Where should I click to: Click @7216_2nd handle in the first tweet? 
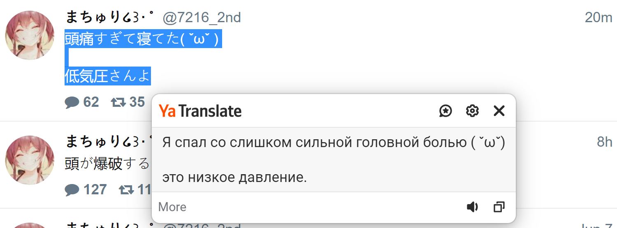[x=202, y=18]
